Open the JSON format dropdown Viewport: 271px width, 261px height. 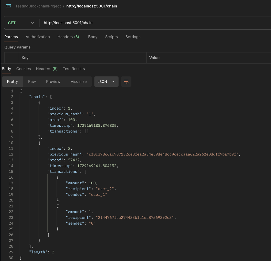[106, 82]
